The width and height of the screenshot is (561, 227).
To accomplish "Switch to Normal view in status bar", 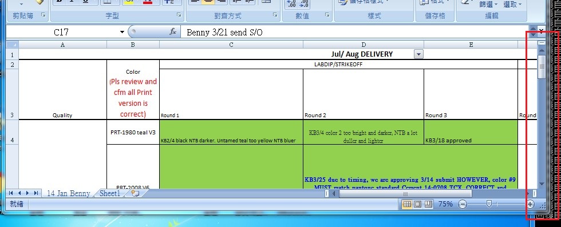I will [407, 204].
